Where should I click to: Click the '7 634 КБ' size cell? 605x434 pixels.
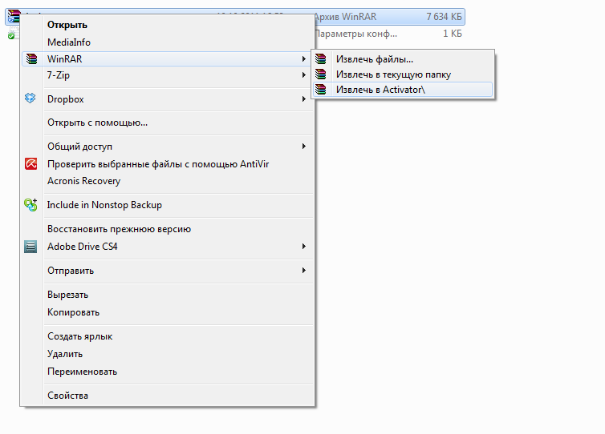pos(444,17)
